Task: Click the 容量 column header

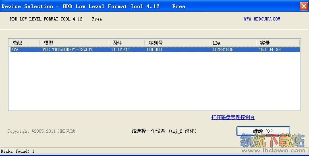Action: click(x=278, y=43)
